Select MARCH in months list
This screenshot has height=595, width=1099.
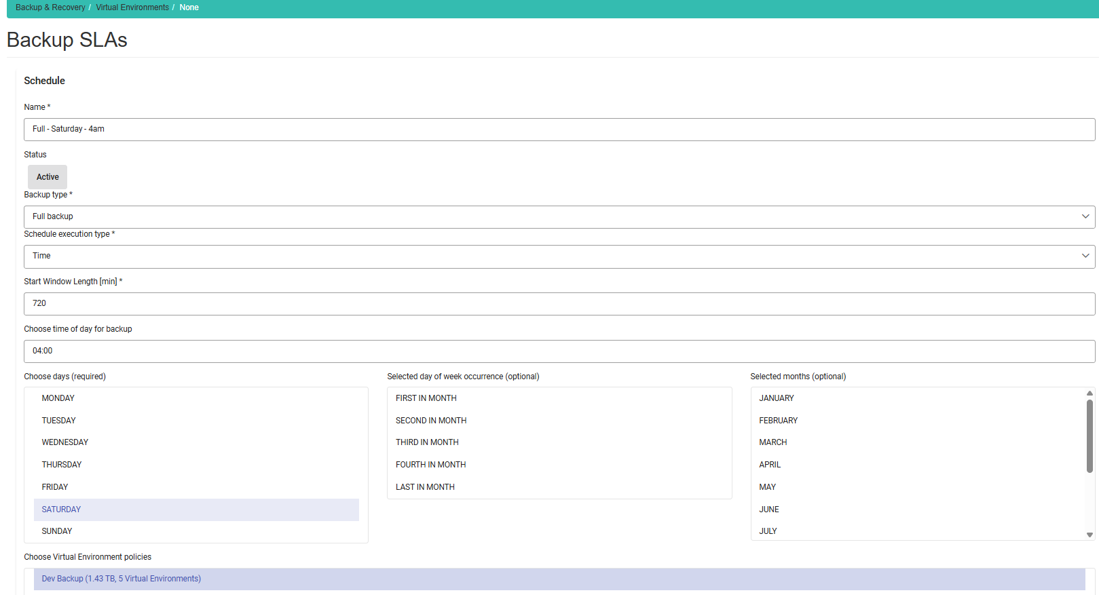click(x=918, y=442)
